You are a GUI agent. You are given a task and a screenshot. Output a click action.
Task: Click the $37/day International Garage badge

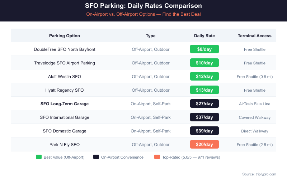204,117
